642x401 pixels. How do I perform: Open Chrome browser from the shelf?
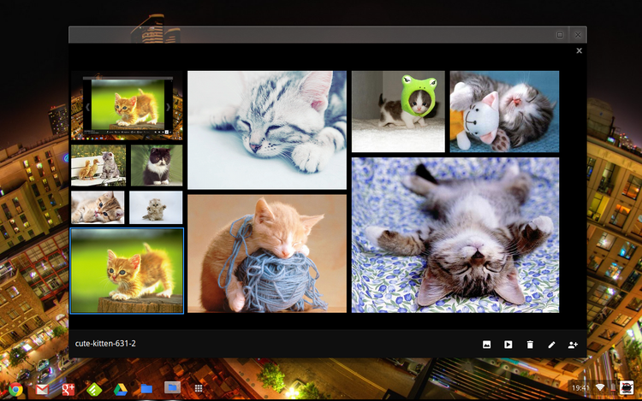pyautogui.click(x=15, y=389)
